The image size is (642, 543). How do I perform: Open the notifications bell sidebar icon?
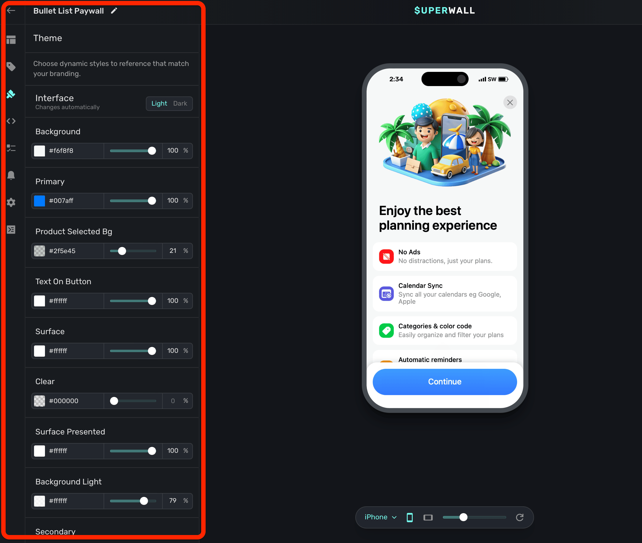pyautogui.click(x=11, y=175)
